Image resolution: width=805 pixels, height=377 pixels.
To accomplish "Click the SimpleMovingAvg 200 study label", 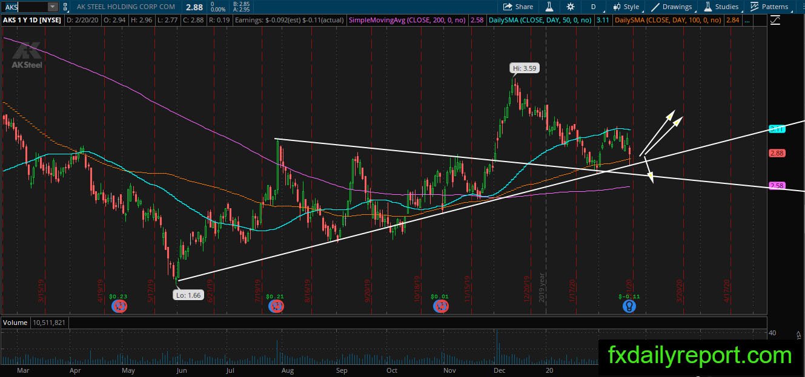I will click(408, 20).
